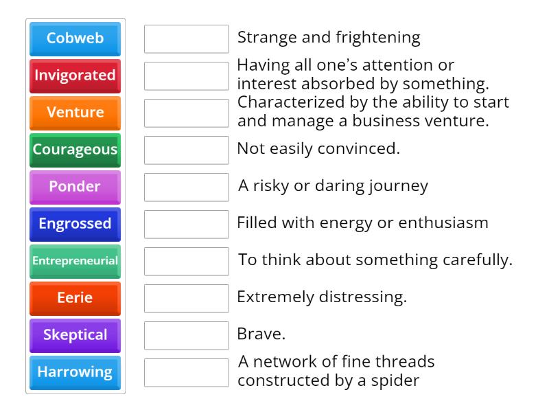
Task: Click the answer box beside the attention absorbed definition
Action: pos(187,76)
